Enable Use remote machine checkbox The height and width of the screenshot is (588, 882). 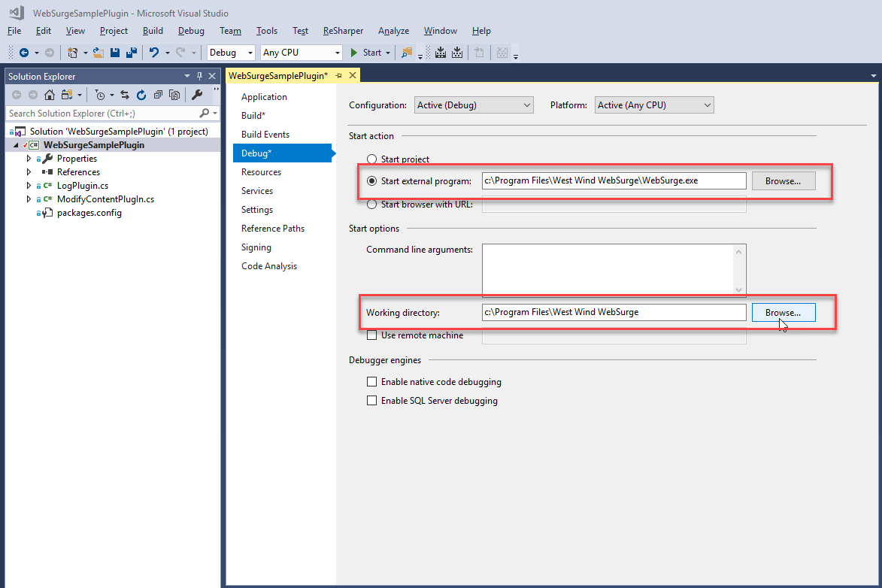click(x=371, y=335)
